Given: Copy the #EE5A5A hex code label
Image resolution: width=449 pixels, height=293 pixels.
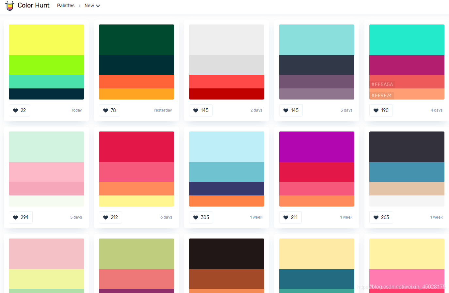Looking at the screenshot, I should pos(382,85).
